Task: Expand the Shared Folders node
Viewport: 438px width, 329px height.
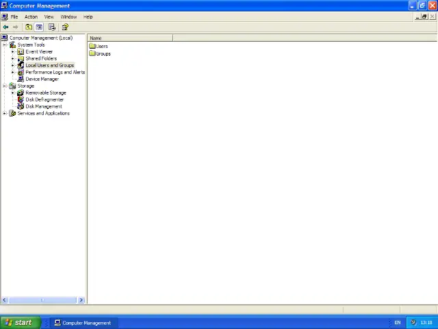Action: point(12,58)
